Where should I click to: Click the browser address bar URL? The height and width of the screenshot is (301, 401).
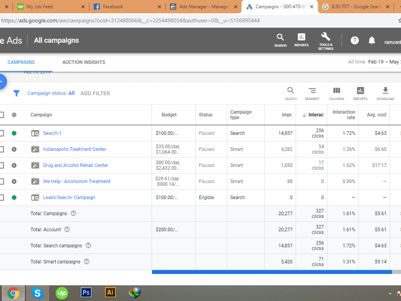pos(130,20)
